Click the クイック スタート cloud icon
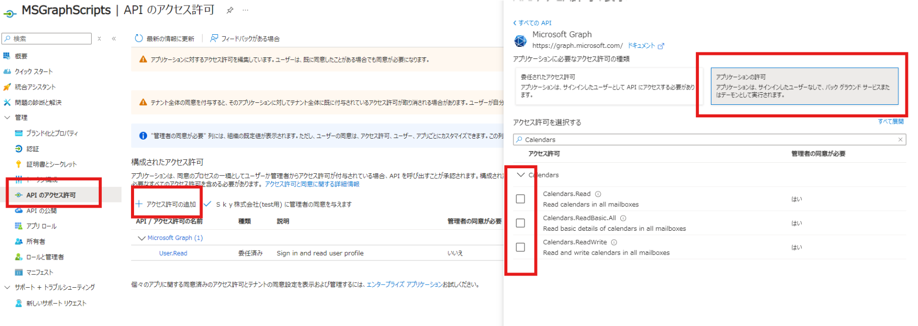The height and width of the screenshot is (326, 918). click(x=7, y=72)
